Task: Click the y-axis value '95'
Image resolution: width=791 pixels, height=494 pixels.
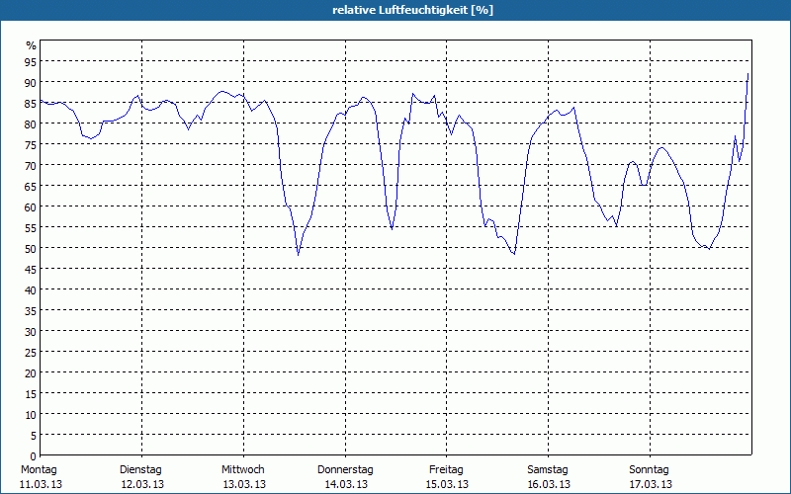Action: pos(31,62)
